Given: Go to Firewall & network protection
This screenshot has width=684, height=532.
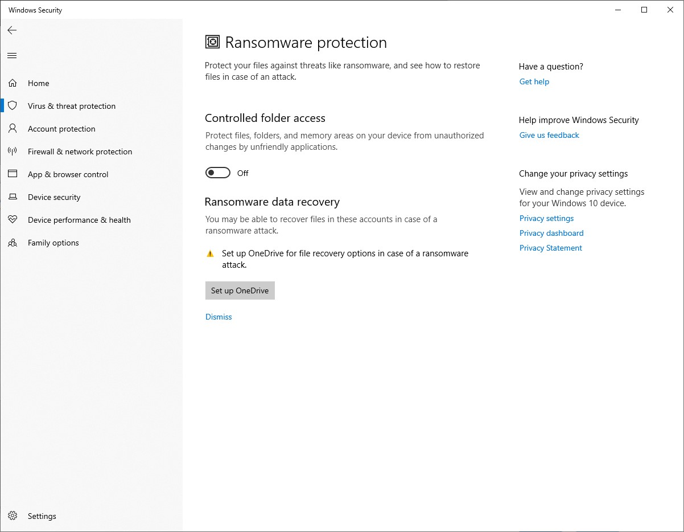Looking at the screenshot, I should (x=91, y=152).
